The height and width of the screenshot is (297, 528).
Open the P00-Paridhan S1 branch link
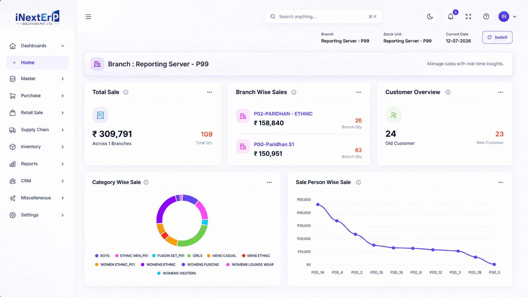tap(274, 144)
